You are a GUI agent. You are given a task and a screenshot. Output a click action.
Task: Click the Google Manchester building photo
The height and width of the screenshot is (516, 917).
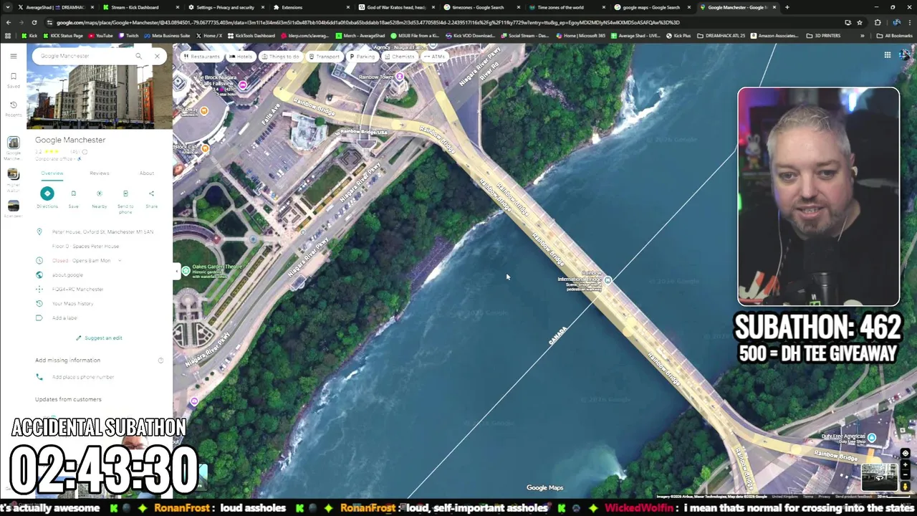[100, 97]
